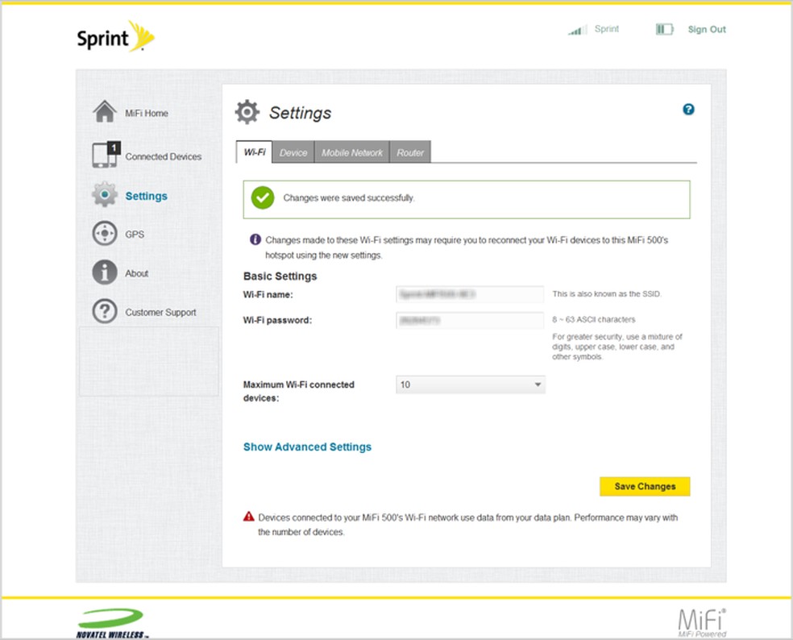Switch to the Device tab
The image size is (793, 640).
coord(293,152)
